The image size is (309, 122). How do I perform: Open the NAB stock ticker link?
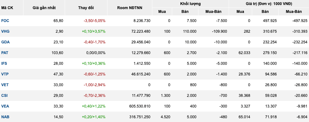(x=5, y=117)
